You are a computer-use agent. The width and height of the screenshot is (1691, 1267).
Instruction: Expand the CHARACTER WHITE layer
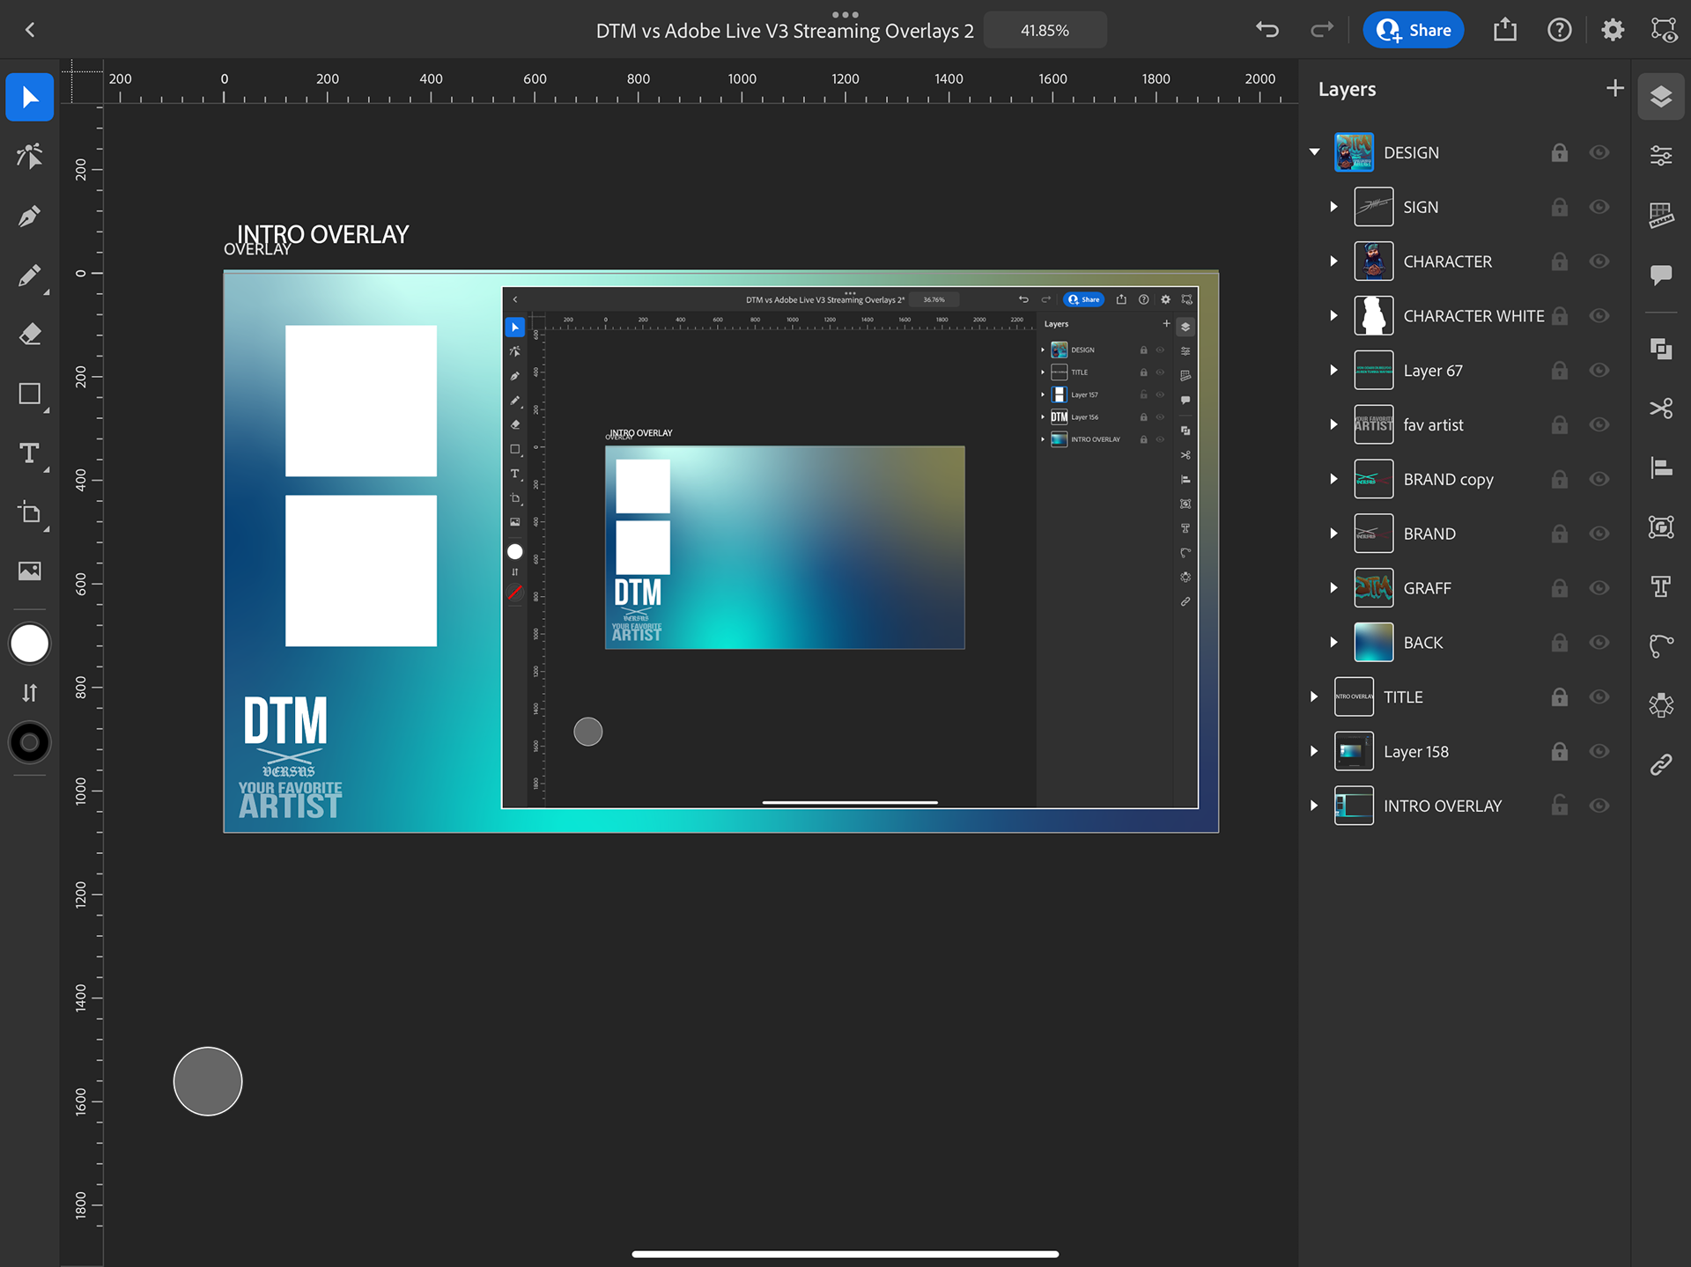(1334, 315)
